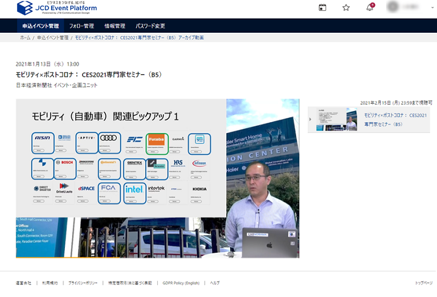
Task: Click the 申込イベント管理 breadcrumb link
Action: 53,38
